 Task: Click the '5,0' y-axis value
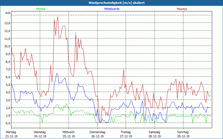[8, 85]
